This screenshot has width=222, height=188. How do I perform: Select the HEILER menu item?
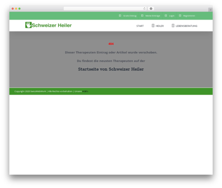click(x=160, y=26)
